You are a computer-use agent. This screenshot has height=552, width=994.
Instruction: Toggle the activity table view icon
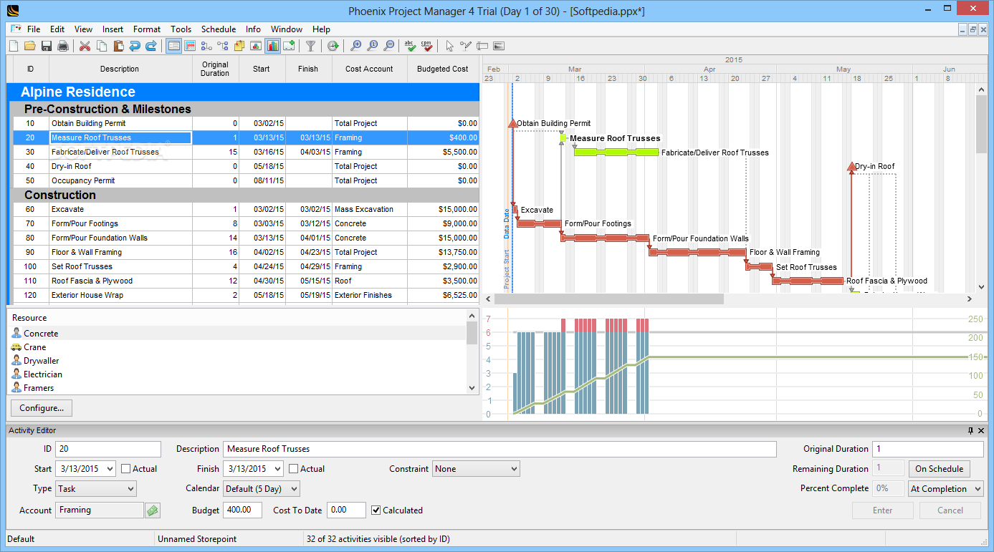click(x=173, y=46)
